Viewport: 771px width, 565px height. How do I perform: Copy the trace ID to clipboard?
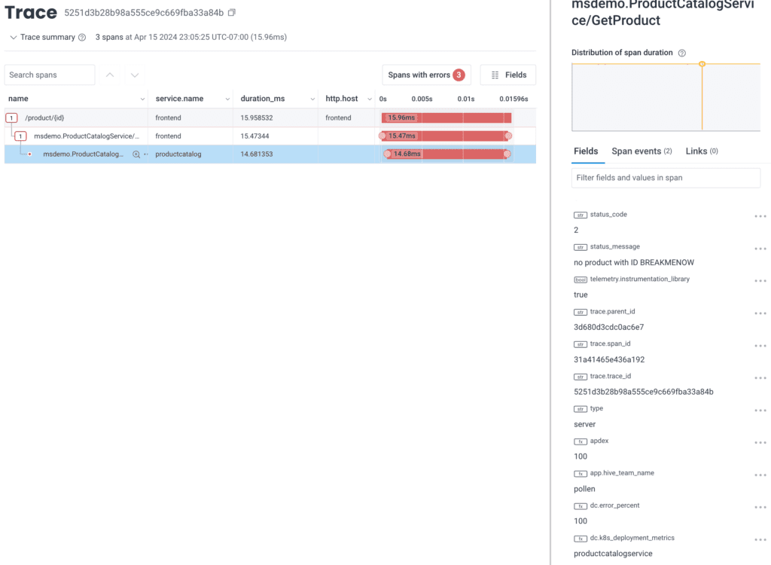point(232,13)
